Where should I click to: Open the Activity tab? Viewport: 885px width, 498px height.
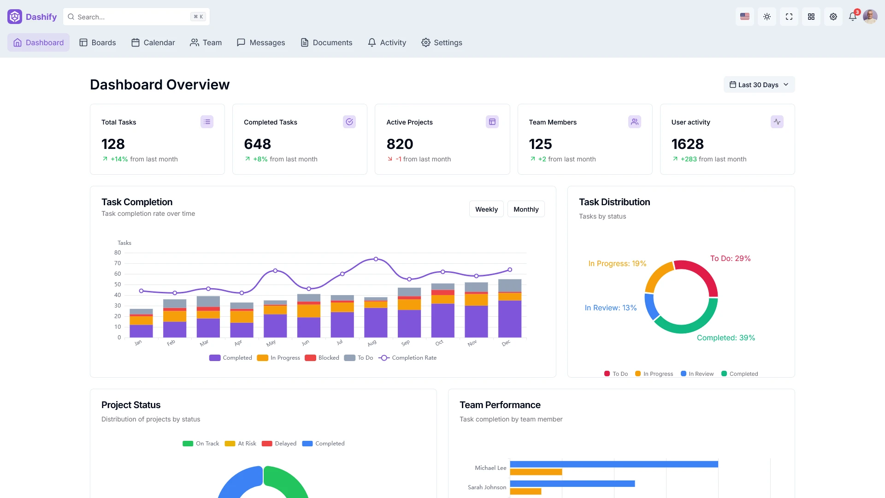[387, 42]
